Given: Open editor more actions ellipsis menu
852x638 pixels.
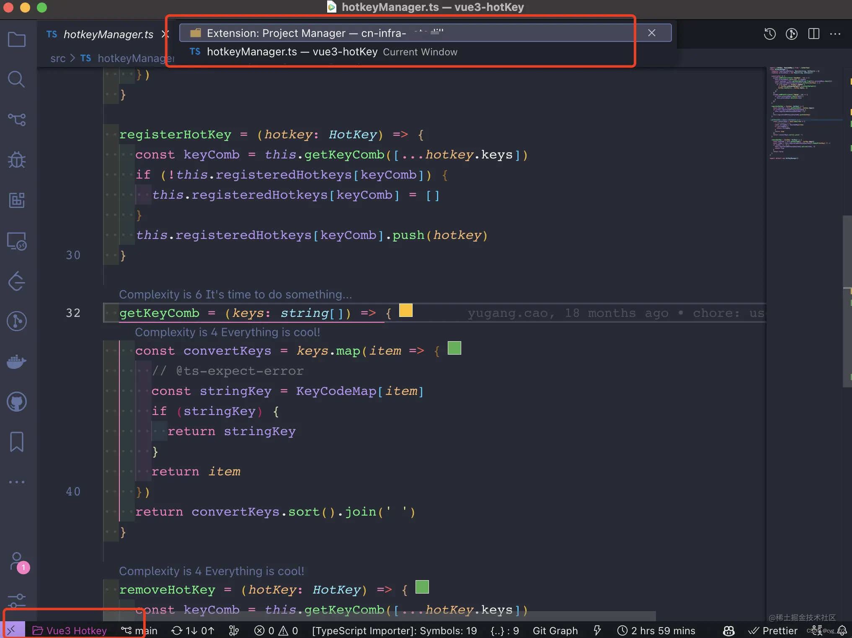Looking at the screenshot, I should 835,34.
